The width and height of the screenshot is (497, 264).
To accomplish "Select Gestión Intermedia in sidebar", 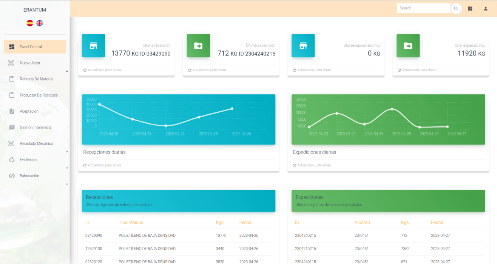I will point(35,127).
